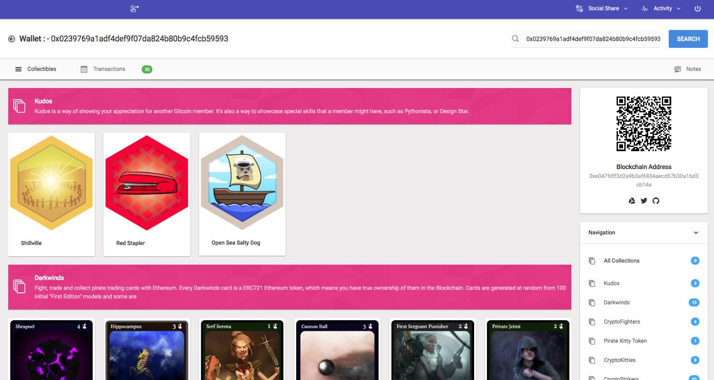Click the CryptoKitties navigation row icon
The width and height of the screenshot is (714, 380).
[592, 360]
